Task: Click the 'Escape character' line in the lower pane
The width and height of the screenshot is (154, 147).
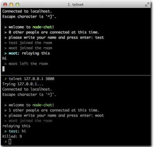Action: click(29, 95)
